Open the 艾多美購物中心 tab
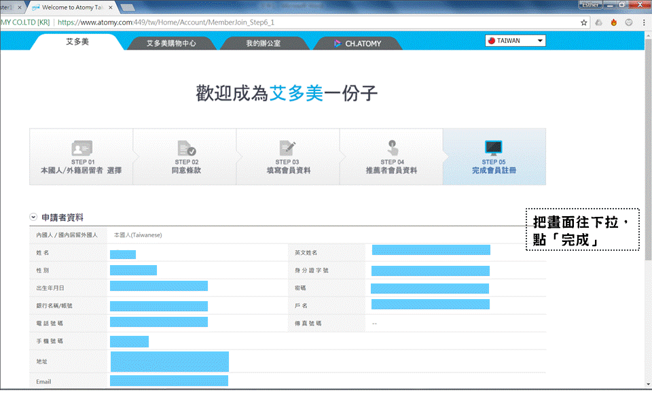This screenshot has height=397, width=652. tap(171, 44)
